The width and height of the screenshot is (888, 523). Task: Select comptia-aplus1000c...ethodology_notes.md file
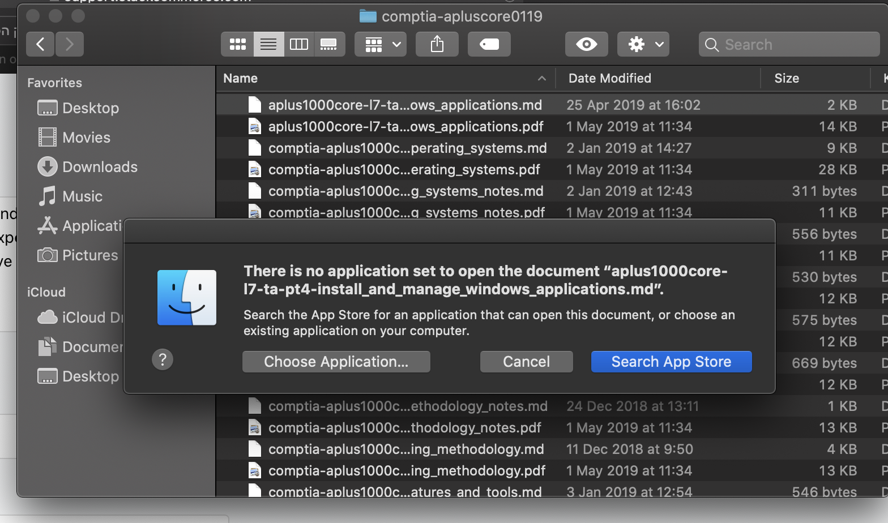(552, 406)
